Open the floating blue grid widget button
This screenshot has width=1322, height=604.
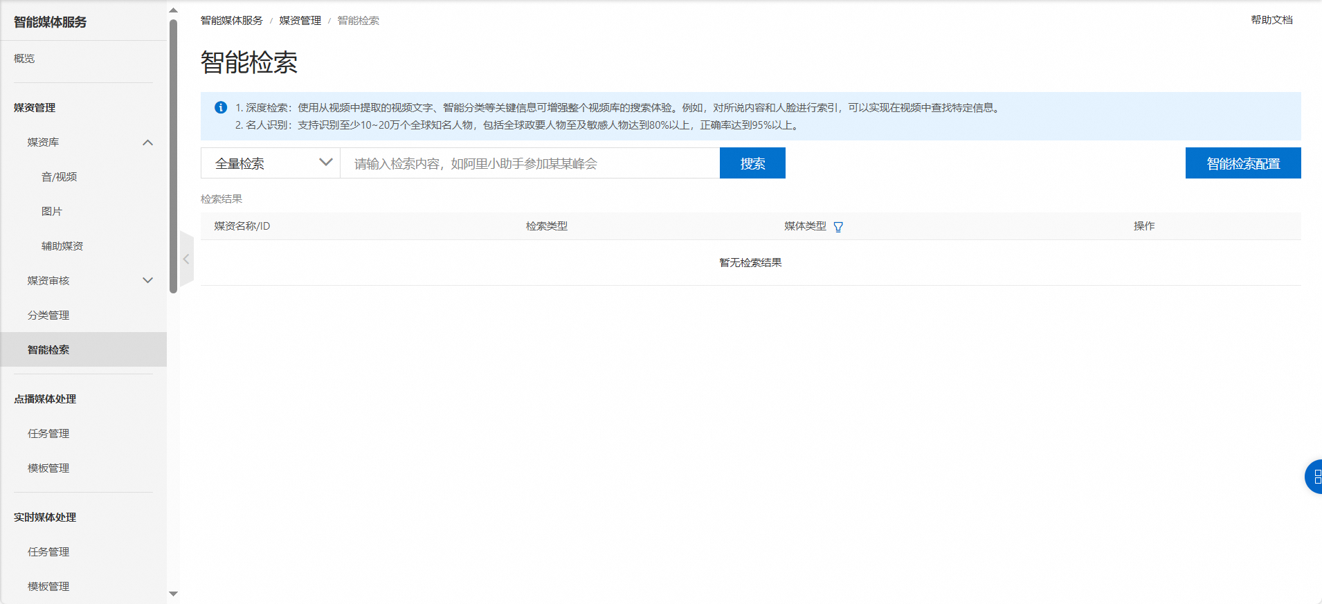click(1314, 477)
